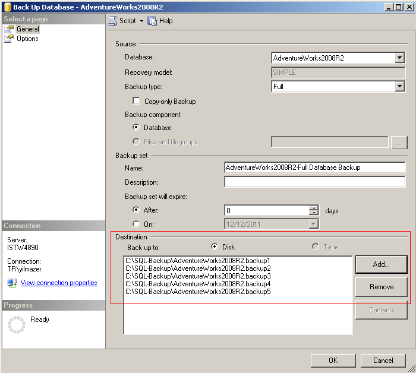Click the Help toolbar label
The height and width of the screenshot is (373, 416).
(166, 21)
